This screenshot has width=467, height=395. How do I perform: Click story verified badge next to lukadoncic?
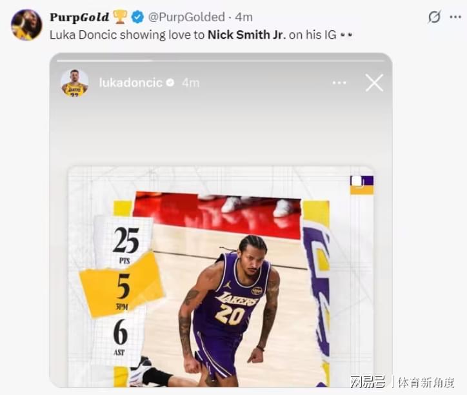(170, 83)
